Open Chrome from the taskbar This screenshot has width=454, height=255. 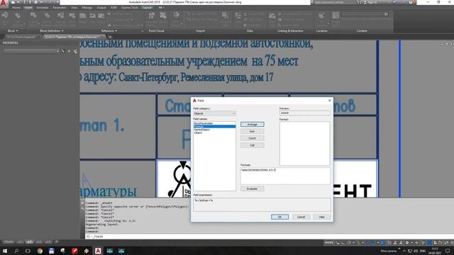coord(40,251)
